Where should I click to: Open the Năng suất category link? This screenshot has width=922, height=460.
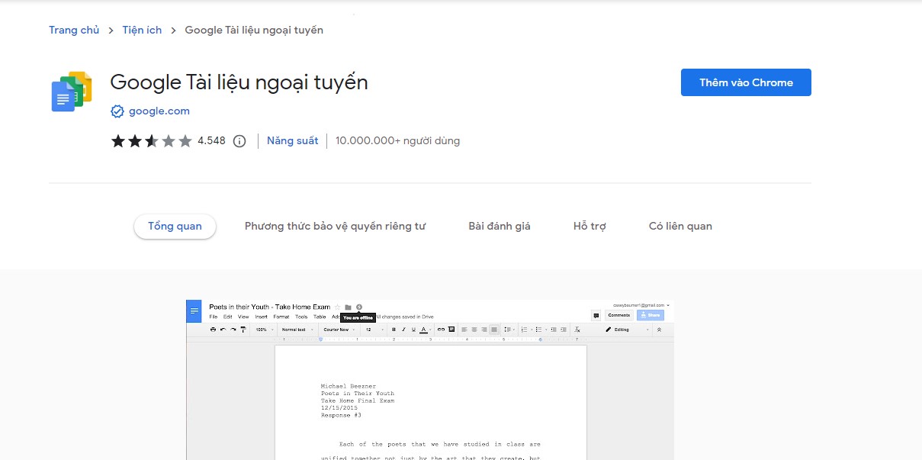293,141
